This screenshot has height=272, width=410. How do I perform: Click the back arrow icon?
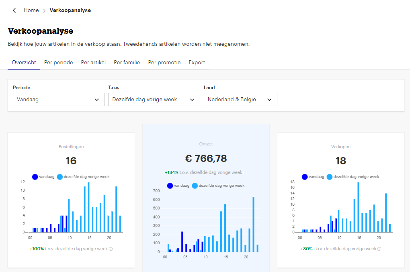(x=14, y=10)
